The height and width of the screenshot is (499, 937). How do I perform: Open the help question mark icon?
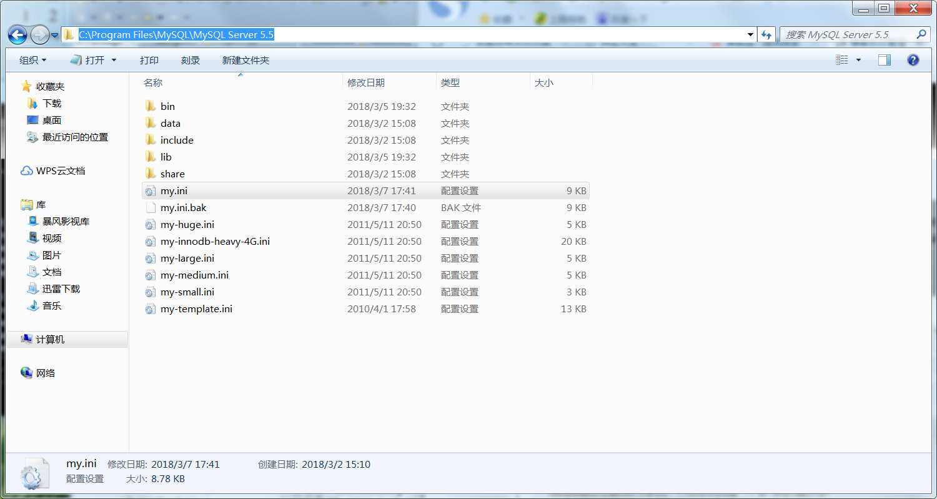coord(913,60)
